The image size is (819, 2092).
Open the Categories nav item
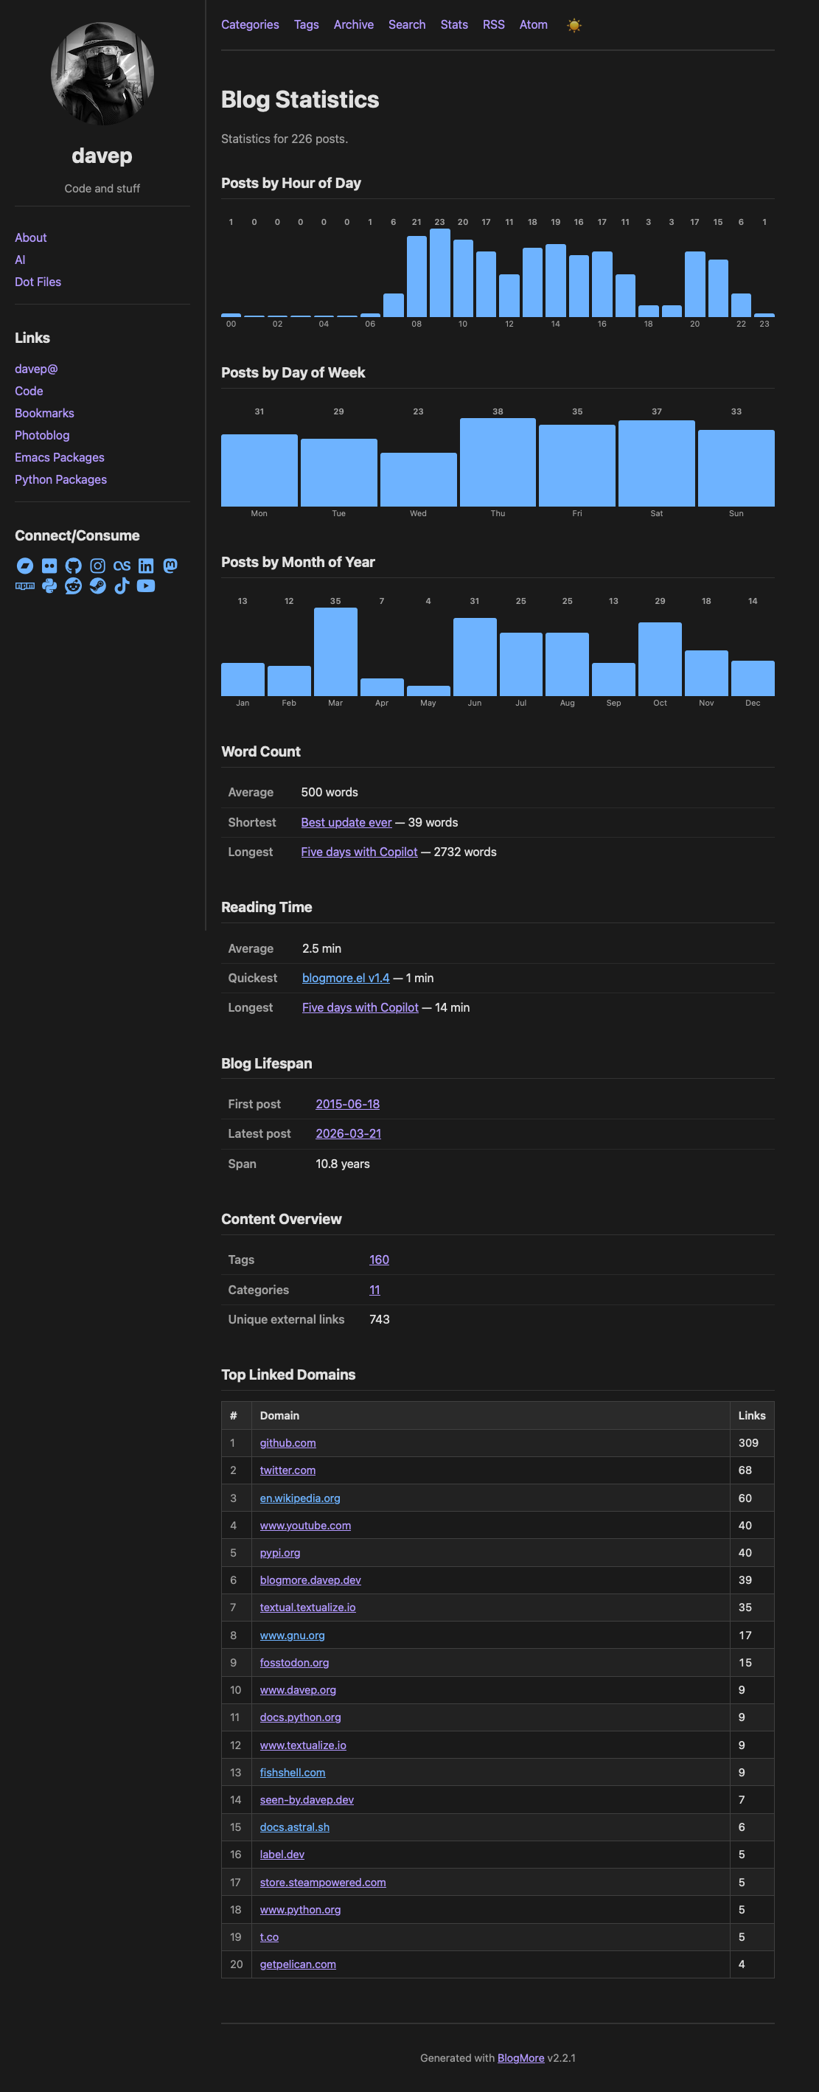click(x=250, y=25)
